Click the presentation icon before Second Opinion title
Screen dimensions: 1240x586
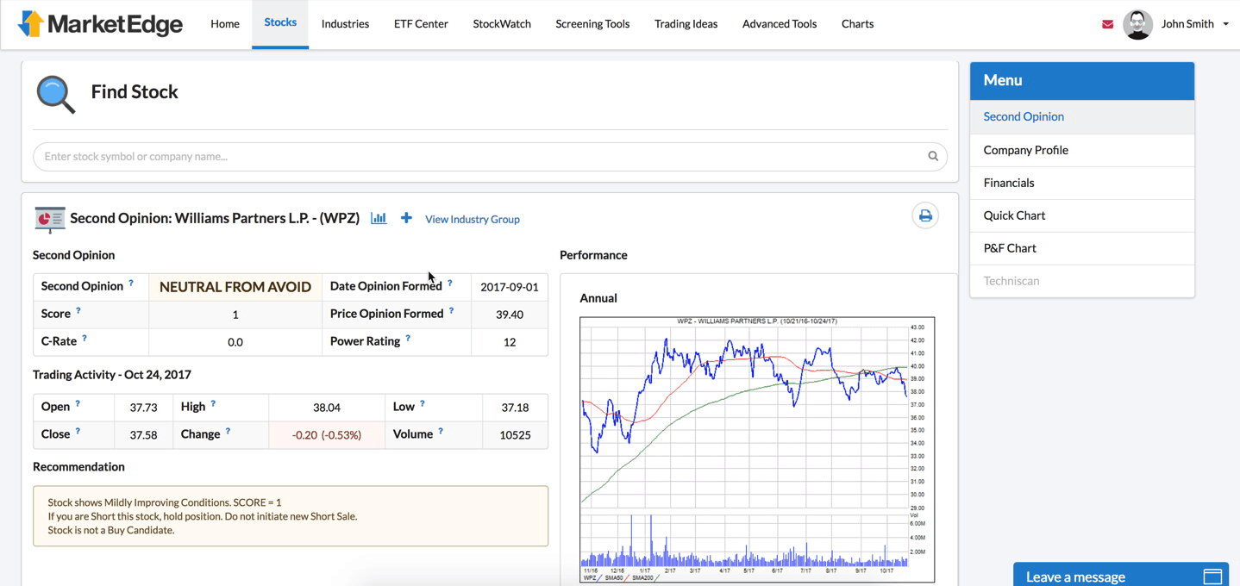point(49,219)
